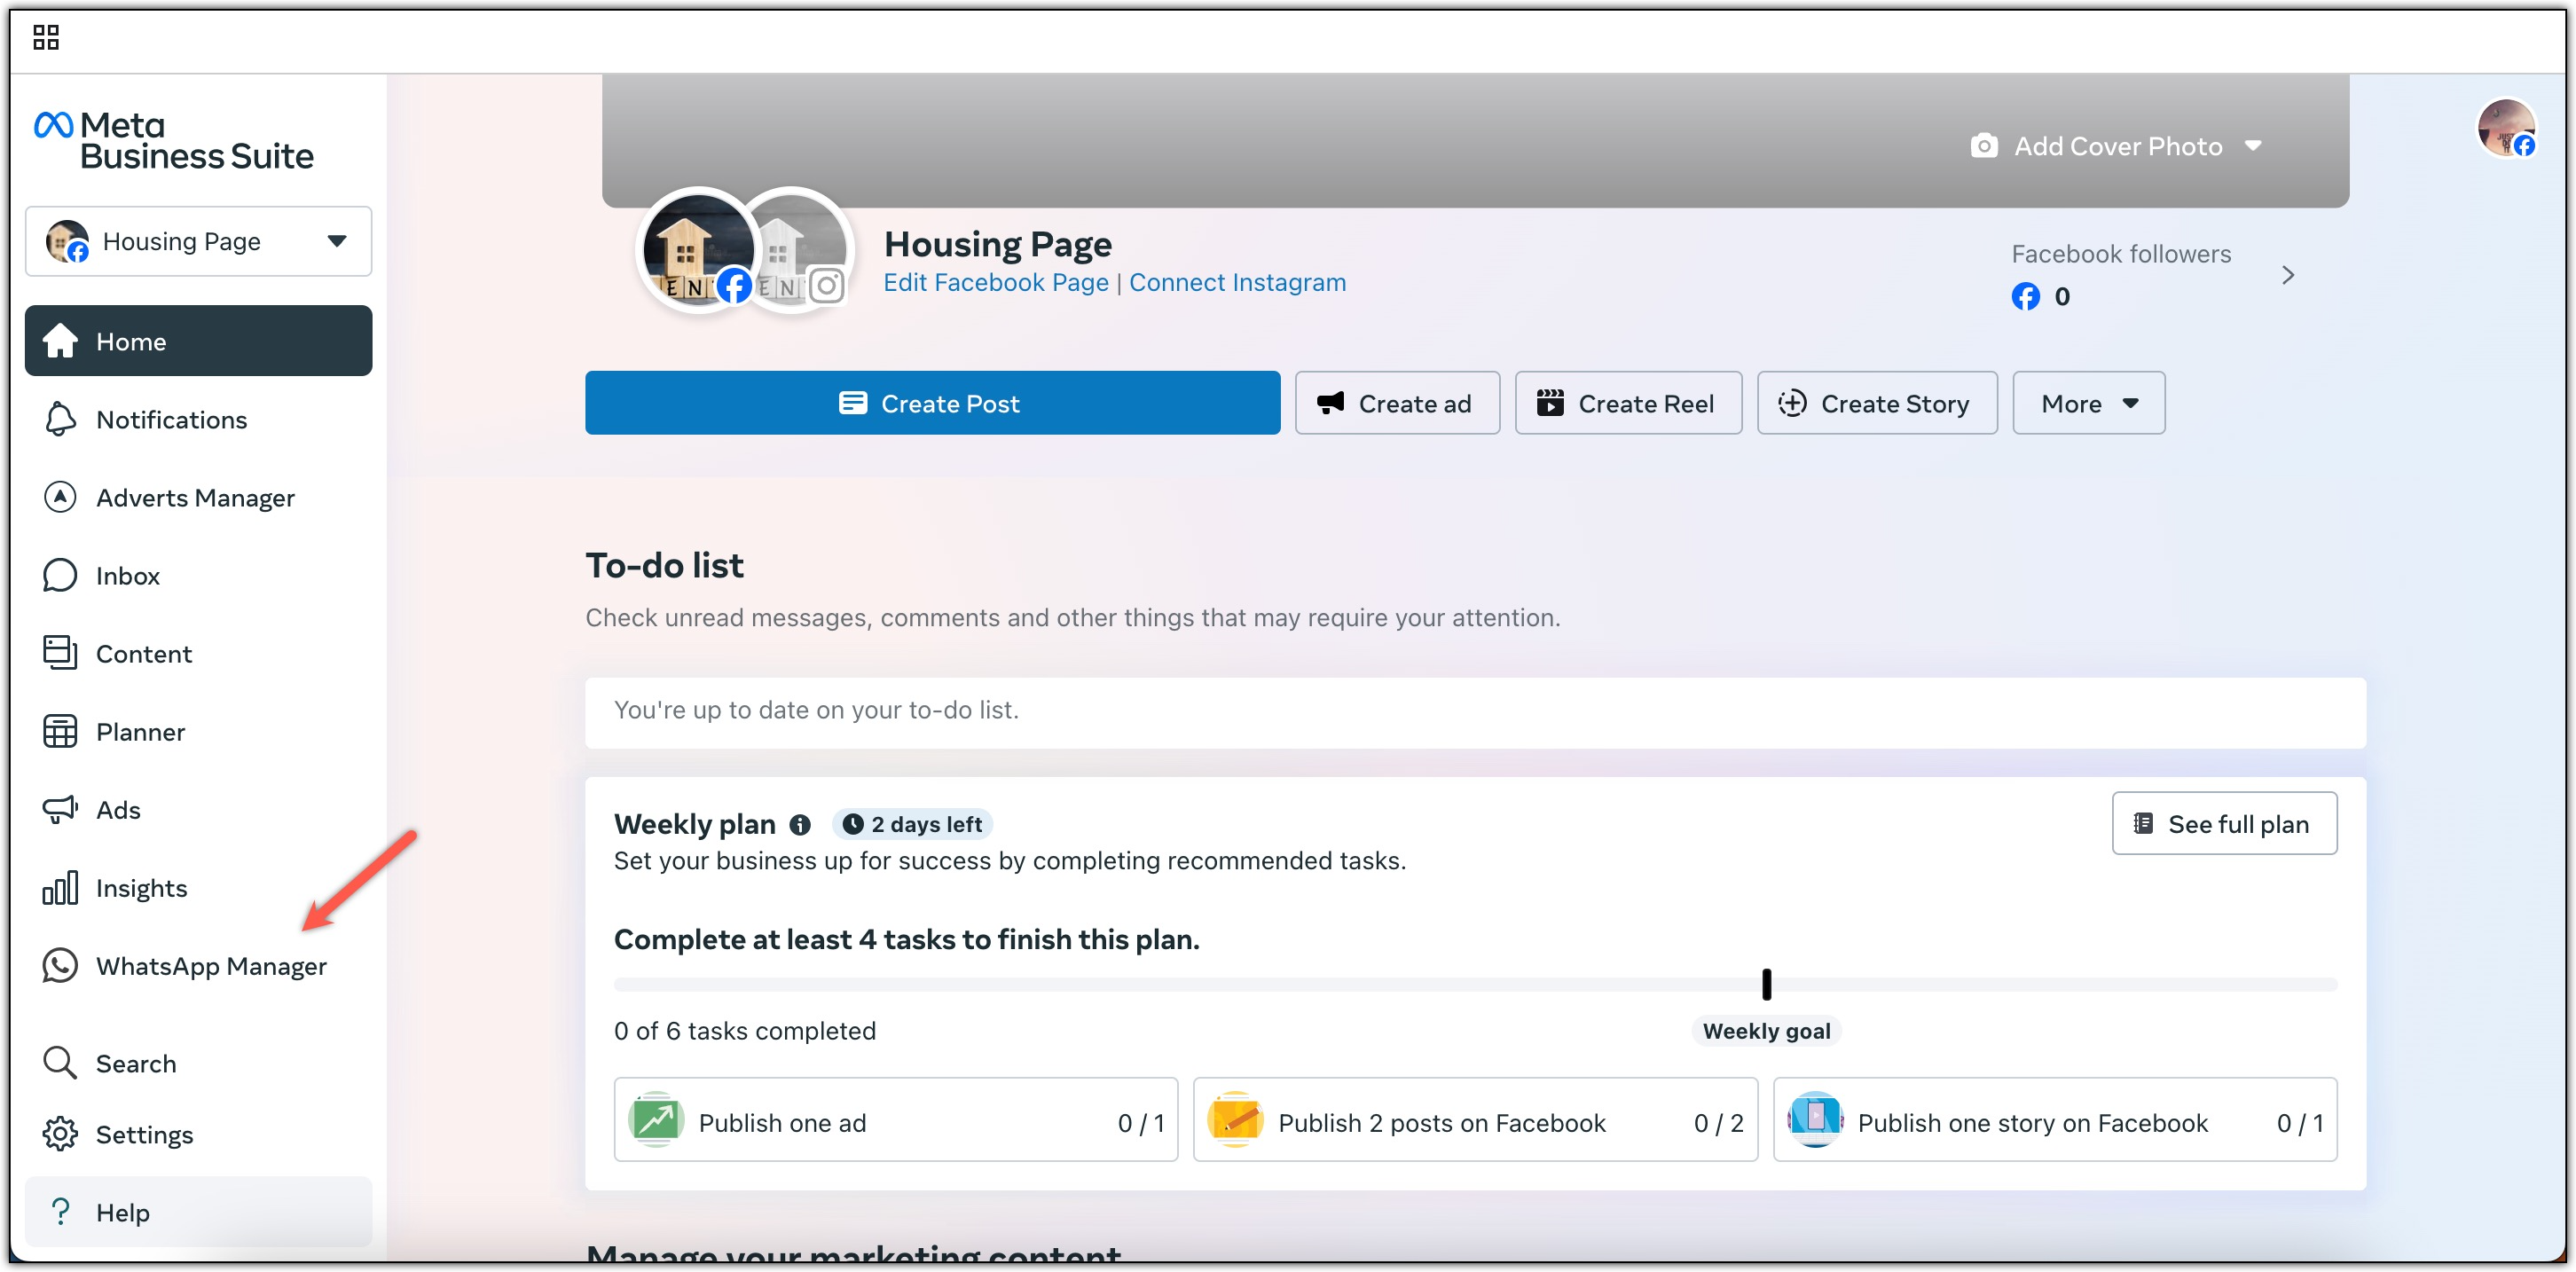The width and height of the screenshot is (2576, 1272).
Task: Open the Insights section
Action: (198, 887)
